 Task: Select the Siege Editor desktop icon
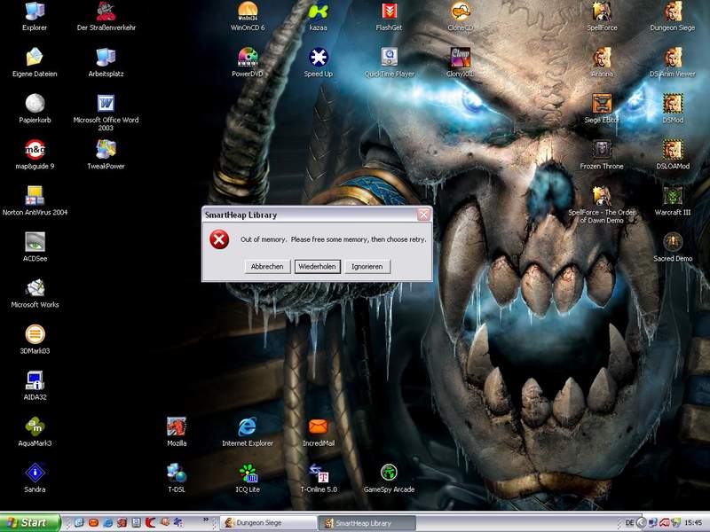(602, 104)
